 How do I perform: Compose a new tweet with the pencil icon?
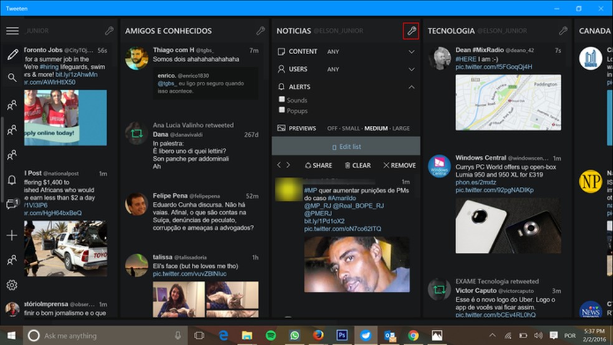click(x=12, y=55)
